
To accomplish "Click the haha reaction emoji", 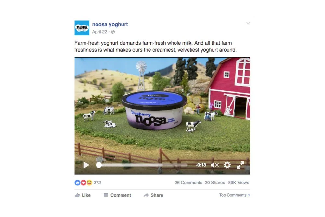I will [89, 183].
